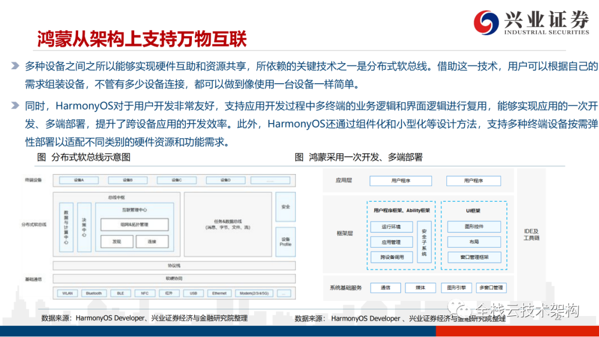
Task: Select the Modem(2/3/4/5G) box
Action: (x=254, y=293)
